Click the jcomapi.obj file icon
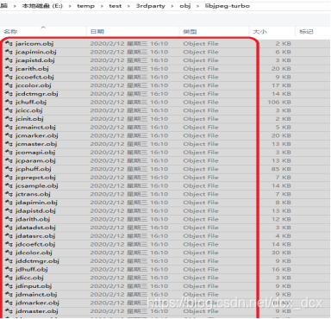This screenshot has height=319, width=331. pyautogui.click(x=9, y=153)
